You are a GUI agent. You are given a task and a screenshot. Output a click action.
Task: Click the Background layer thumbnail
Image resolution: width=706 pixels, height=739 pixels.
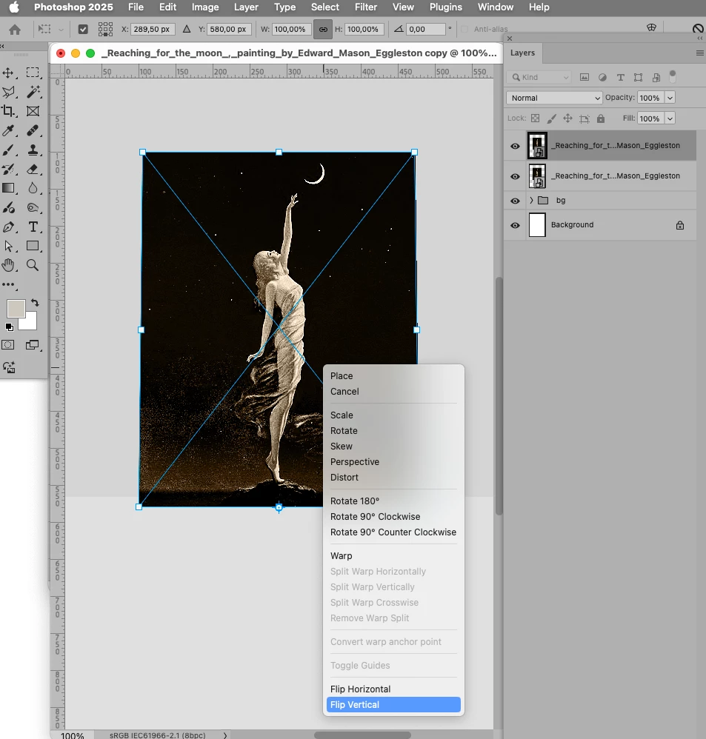click(537, 225)
